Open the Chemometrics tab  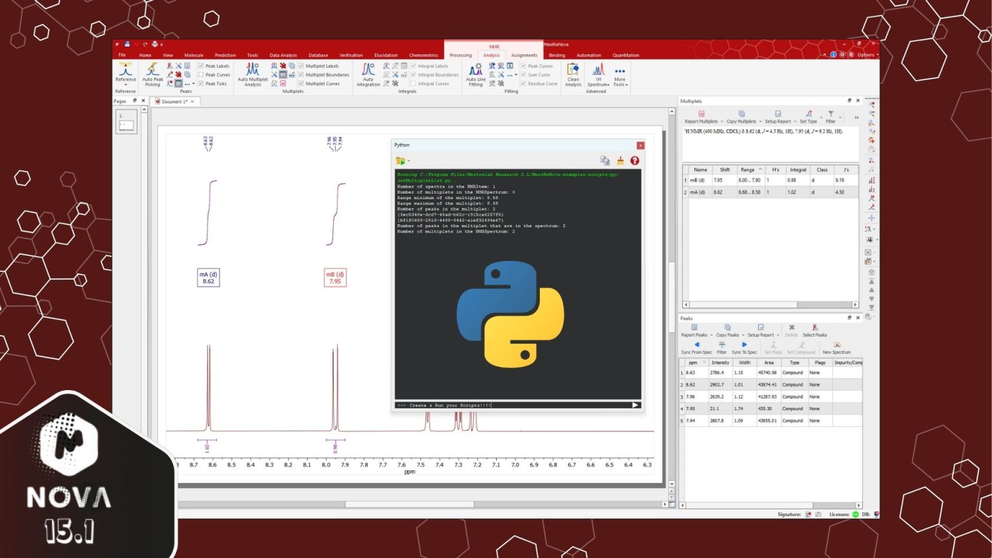click(424, 56)
